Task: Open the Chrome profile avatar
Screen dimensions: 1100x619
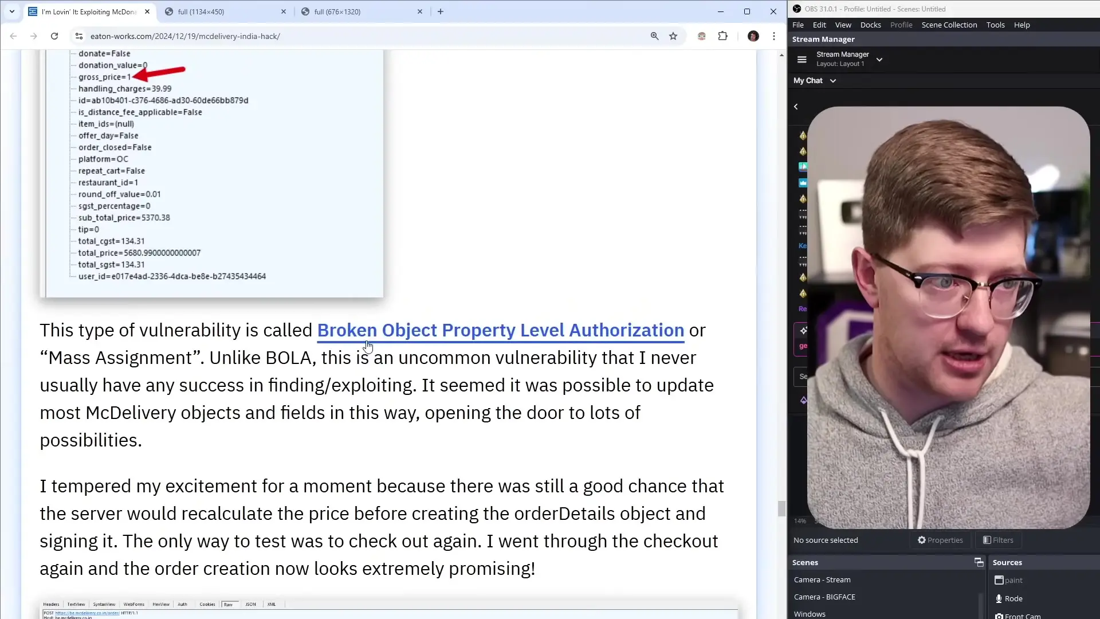Action: coord(753,36)
